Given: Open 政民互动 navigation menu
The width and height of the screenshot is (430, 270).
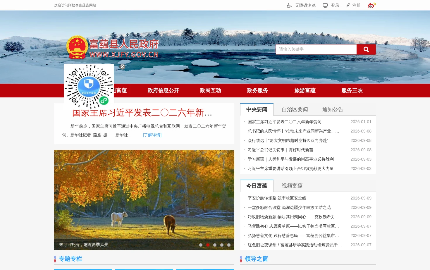Looking at the screenshot, I should [211, 90].
